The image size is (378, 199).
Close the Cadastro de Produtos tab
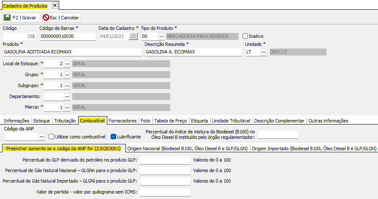click(54, 5)
